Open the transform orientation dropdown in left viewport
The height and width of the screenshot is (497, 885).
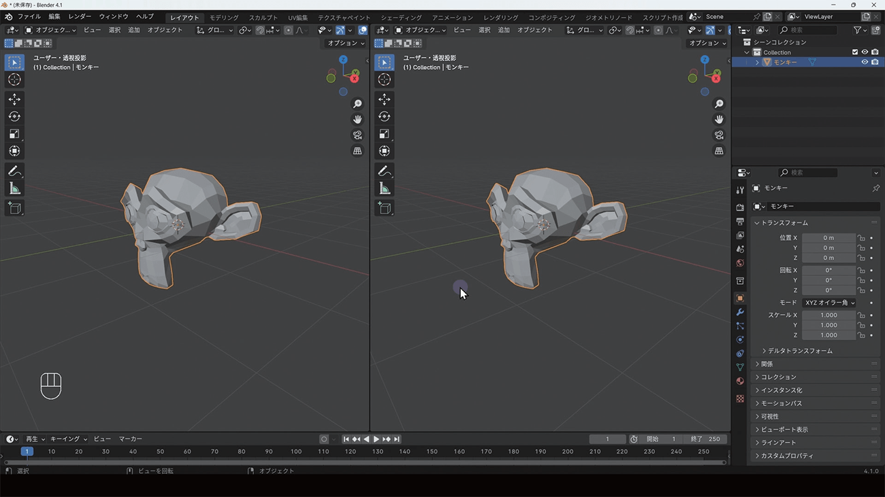pyautogui.click(x=214, y=30)
